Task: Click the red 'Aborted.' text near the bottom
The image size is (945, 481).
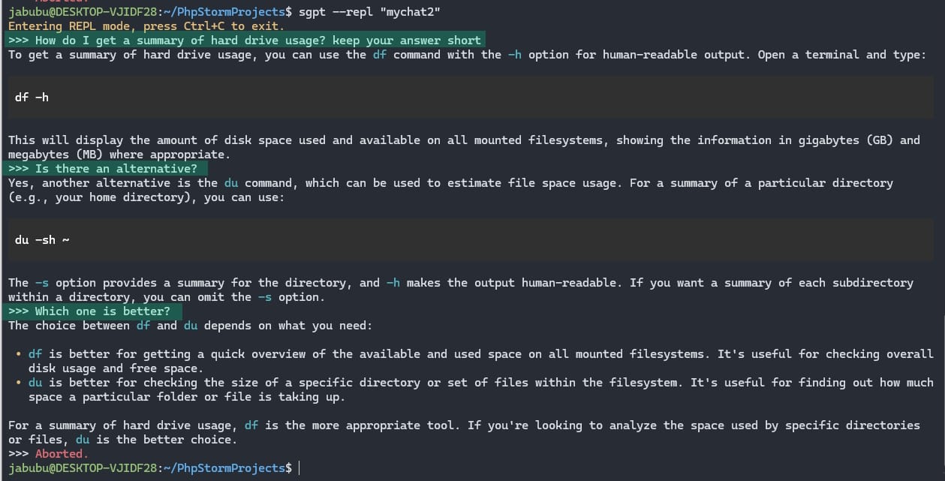Action: pyautogui.click(x=62, y=454)
